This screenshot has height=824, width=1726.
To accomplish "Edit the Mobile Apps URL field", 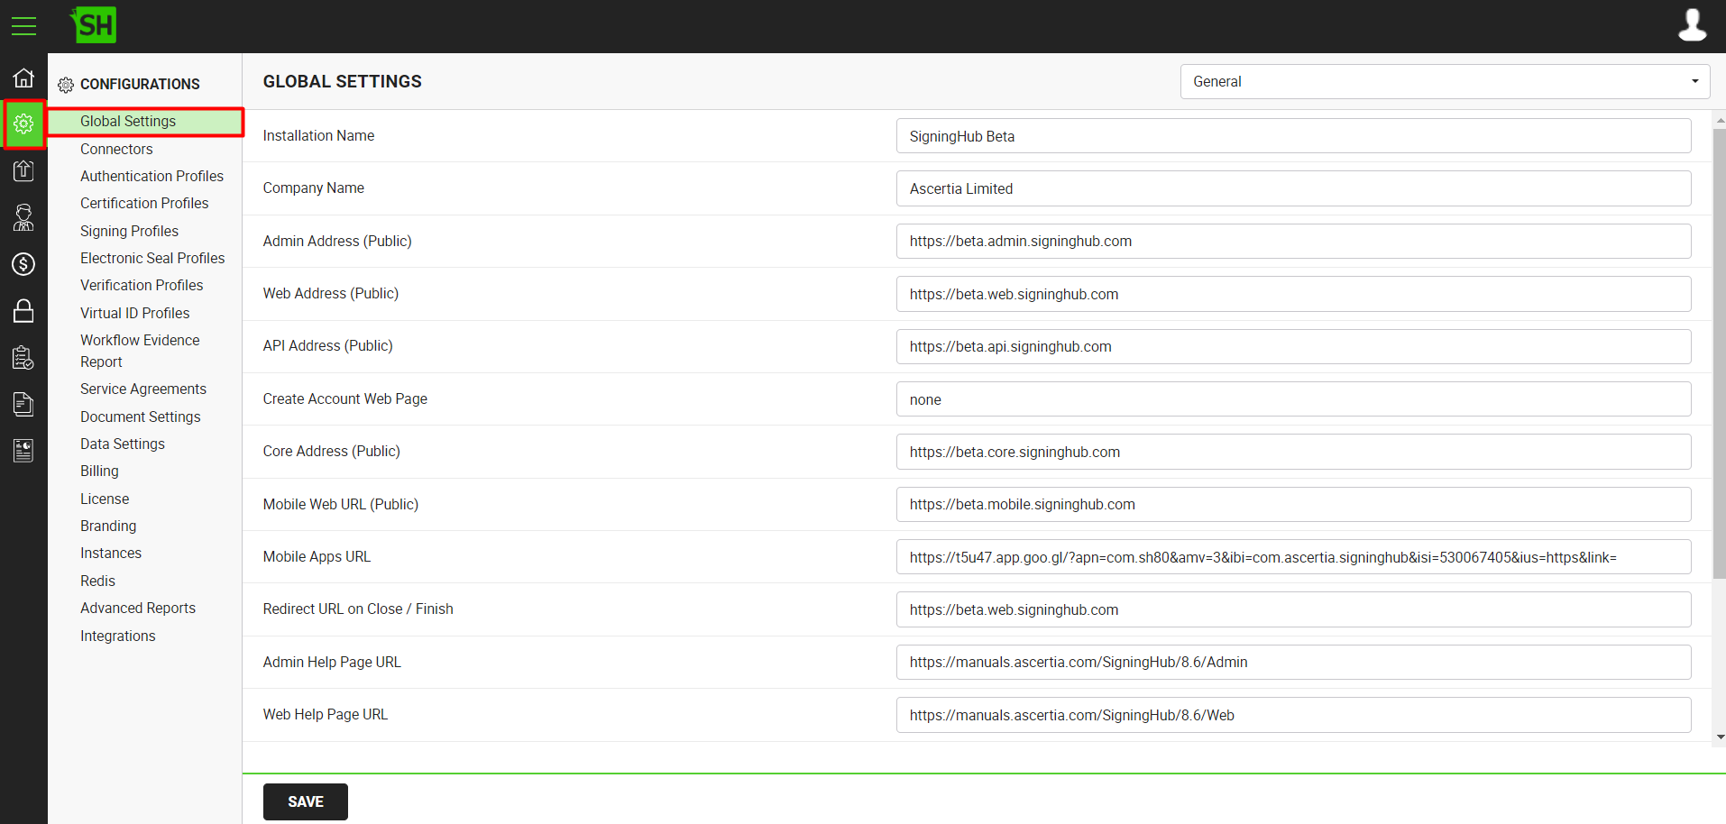I will point(1293,557).
